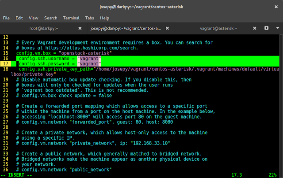The height and width of the screenshot is (178, 283).
Task: Click config.ssh.username on line 16
Action: click(44, 59)
